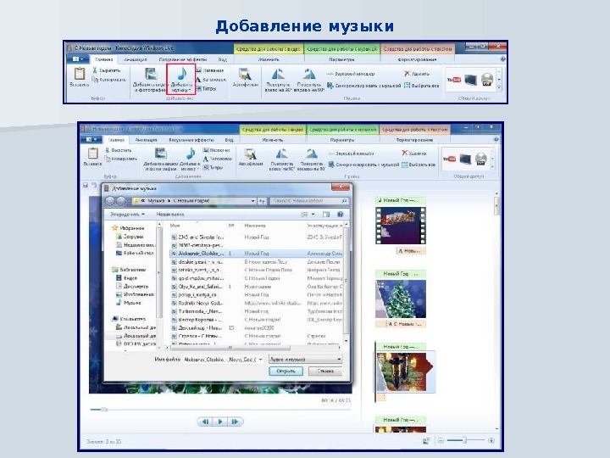Click Forward arrow in Add Music dialog
Screen dimensions: 610x458
121,201
